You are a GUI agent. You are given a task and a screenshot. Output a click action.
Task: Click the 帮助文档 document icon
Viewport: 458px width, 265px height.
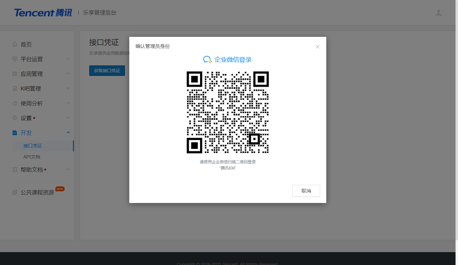coord(15,170)
